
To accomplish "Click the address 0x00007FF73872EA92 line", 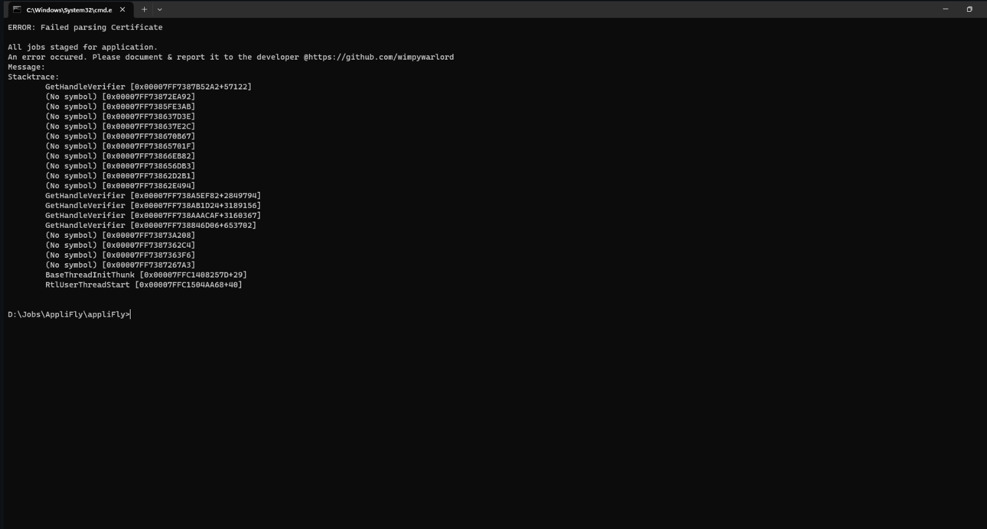I will click(x=120, y=97).
